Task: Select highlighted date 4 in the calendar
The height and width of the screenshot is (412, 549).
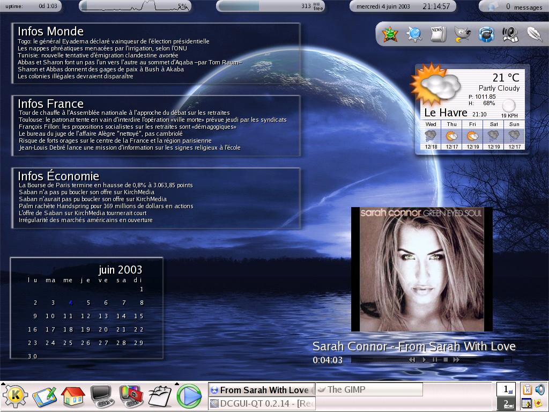Action: [x=71, y=303]
